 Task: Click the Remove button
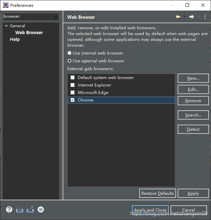point(193,100)
